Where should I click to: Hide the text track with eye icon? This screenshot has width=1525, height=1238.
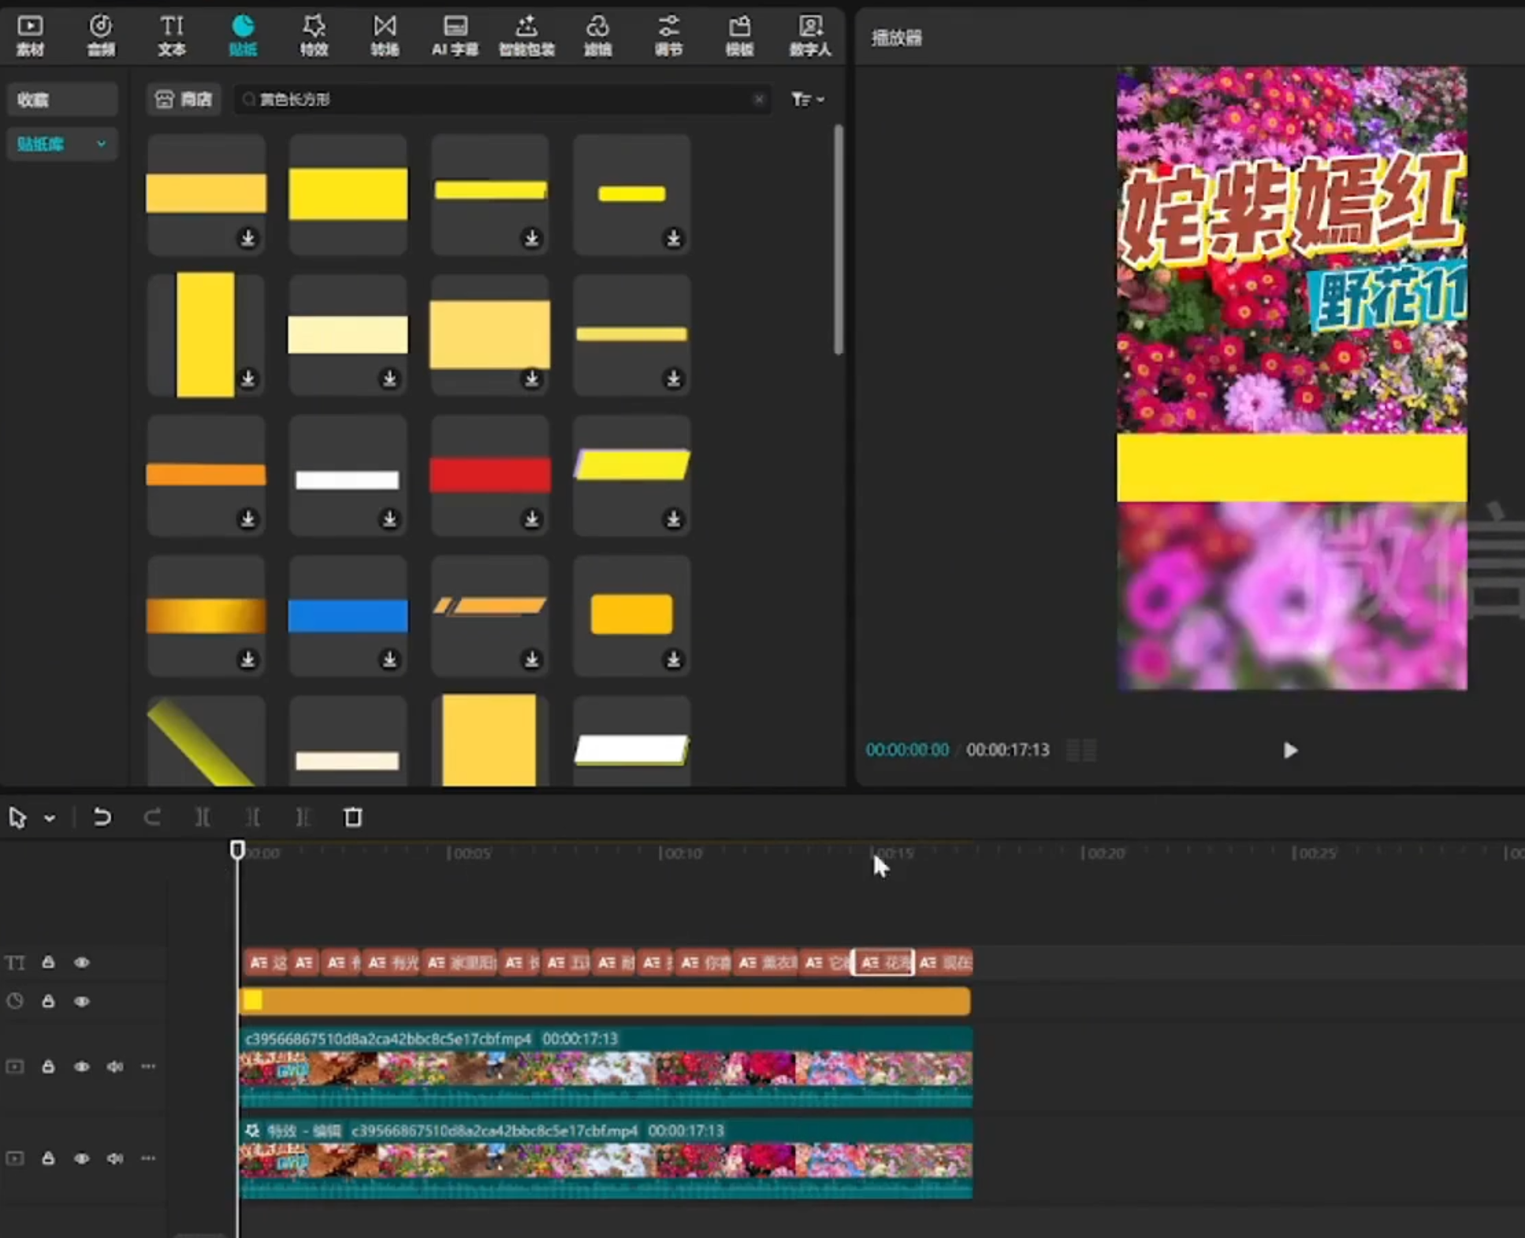[82, 962]
